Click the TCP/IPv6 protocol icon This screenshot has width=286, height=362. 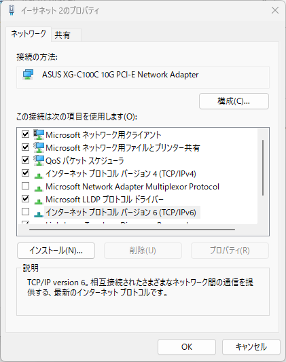[x=39, y=215]
